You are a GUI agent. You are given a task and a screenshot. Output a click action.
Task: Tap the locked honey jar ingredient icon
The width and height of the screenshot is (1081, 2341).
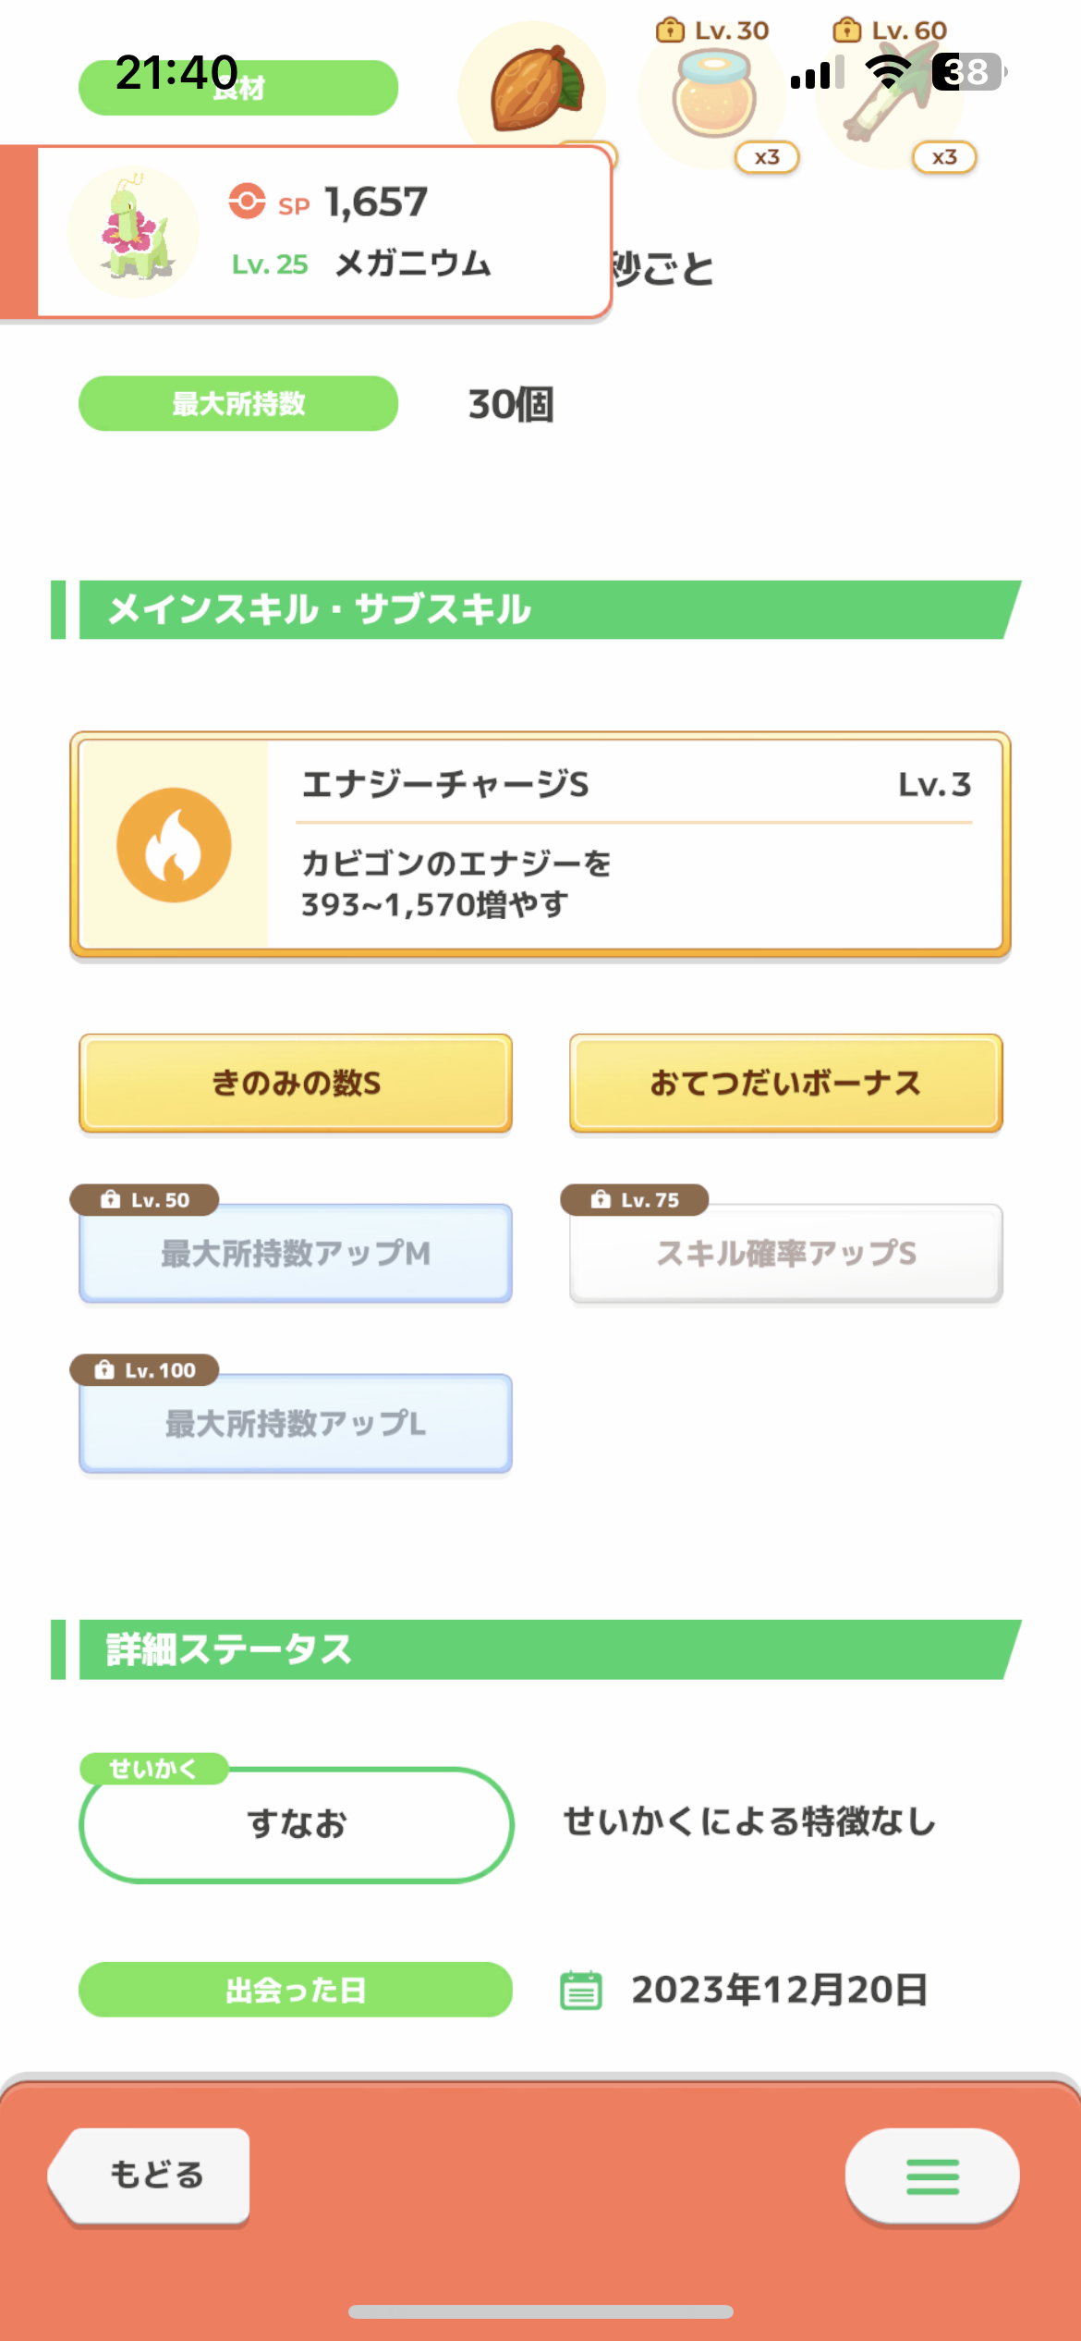point(712,93)
